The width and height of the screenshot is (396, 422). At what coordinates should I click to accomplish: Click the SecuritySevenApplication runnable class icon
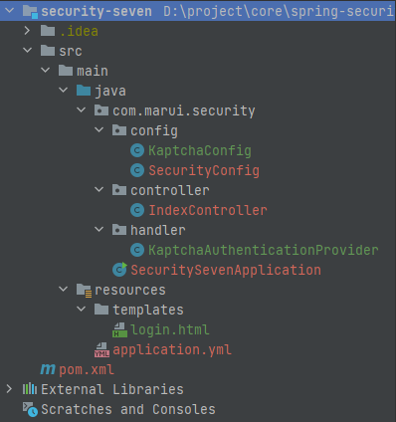[x=119, y=270]
